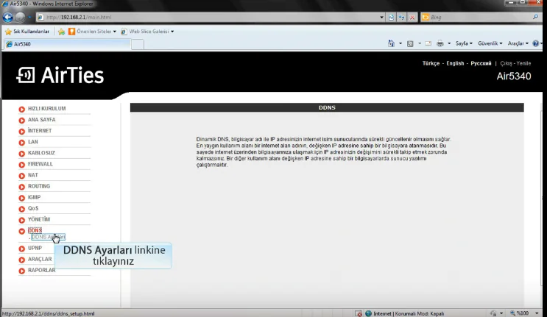
Task: Click red arrow icon beside ANA SAYFA
Action: [x=21, y=120]
